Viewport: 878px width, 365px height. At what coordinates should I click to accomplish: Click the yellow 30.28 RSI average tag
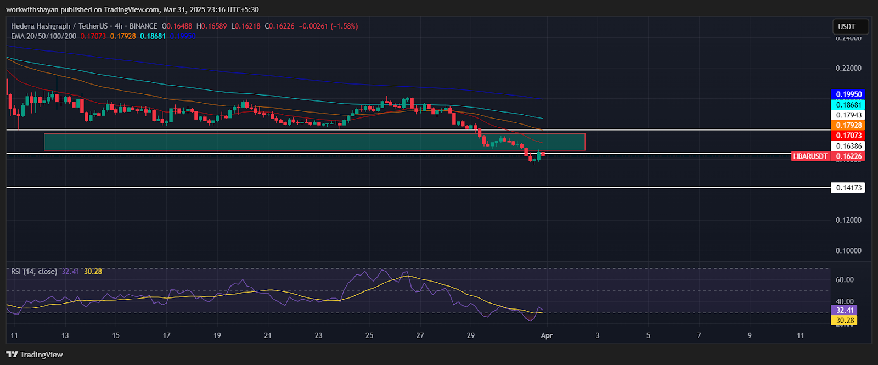[845, 321]
